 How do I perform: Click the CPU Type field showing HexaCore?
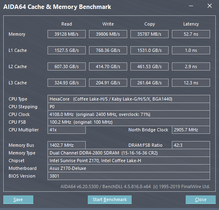coord(129,99)
